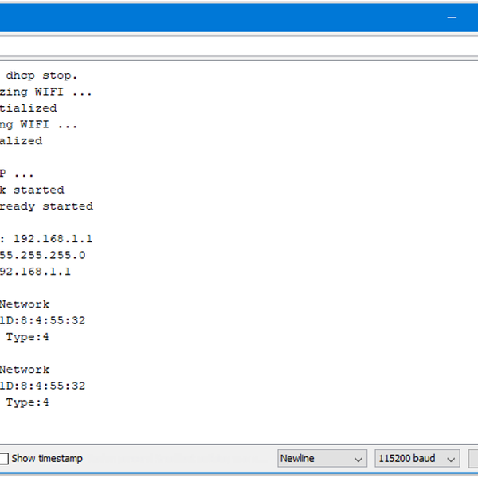Viewport: 478px width, 478px height.
Task: Click the first "Network" output line
Action: tap(25, 304)
